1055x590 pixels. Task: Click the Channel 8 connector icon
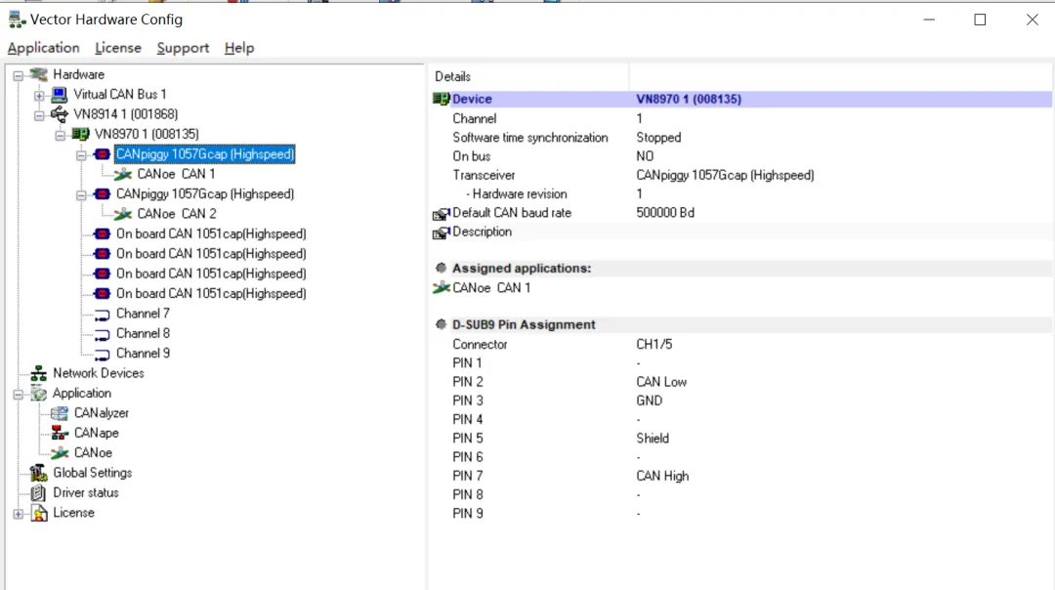click(x=102, y=334)
